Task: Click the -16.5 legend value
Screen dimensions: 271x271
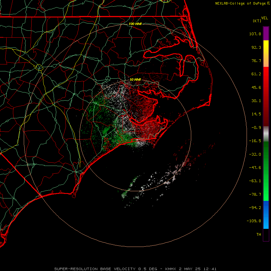Action: [x=255, y=141]
